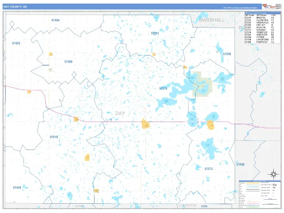
Task: Select the 57434 ZIP label on the map
Action: tap(17, 187)
